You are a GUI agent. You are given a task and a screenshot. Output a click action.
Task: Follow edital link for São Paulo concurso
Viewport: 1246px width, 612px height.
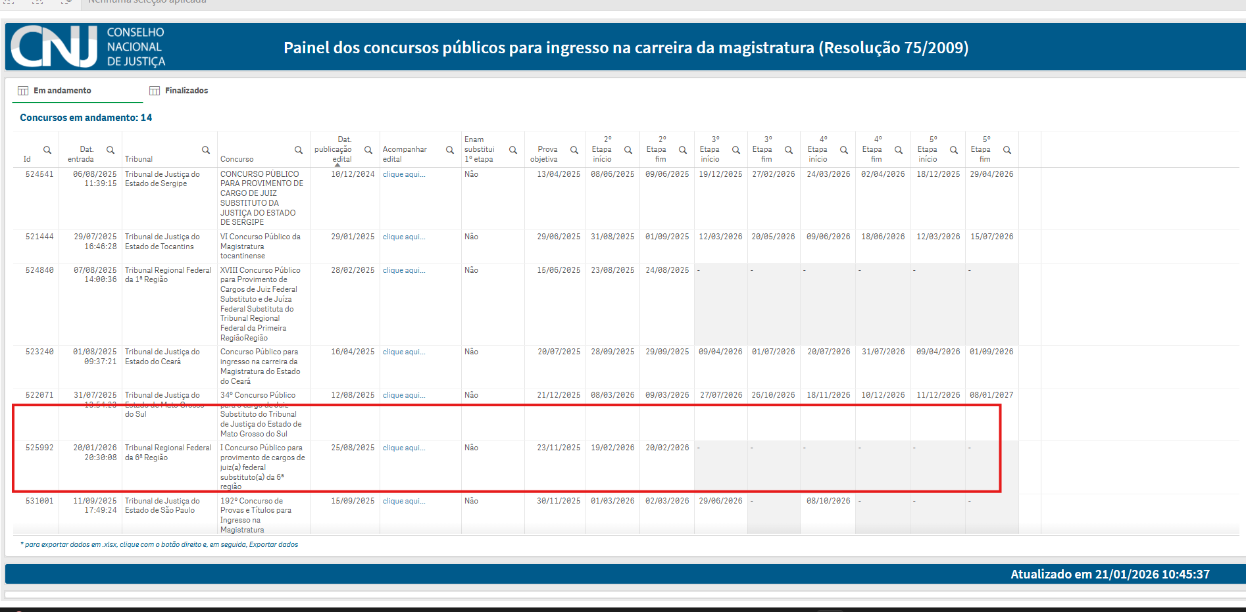(404, 501)
